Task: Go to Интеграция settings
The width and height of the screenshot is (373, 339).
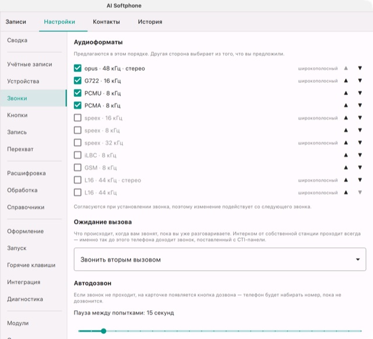Action: pyautogui.click(x=23, y=282)
